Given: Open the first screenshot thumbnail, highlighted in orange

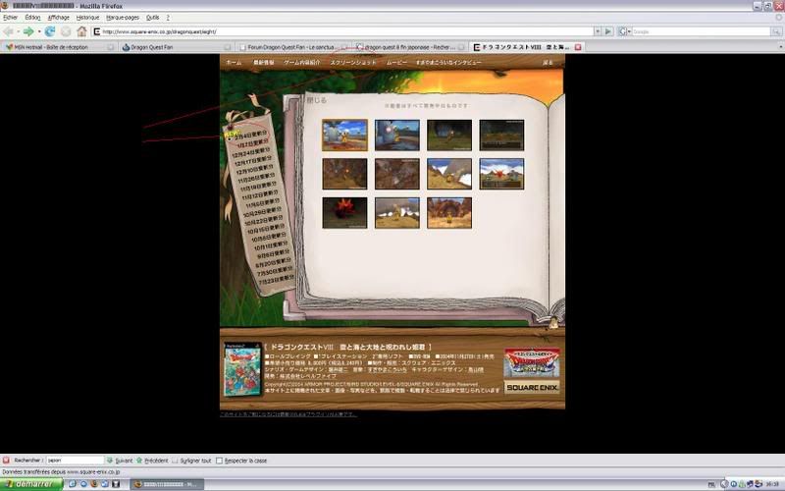Looking at the screenshot, I should (x=344, y=135).
